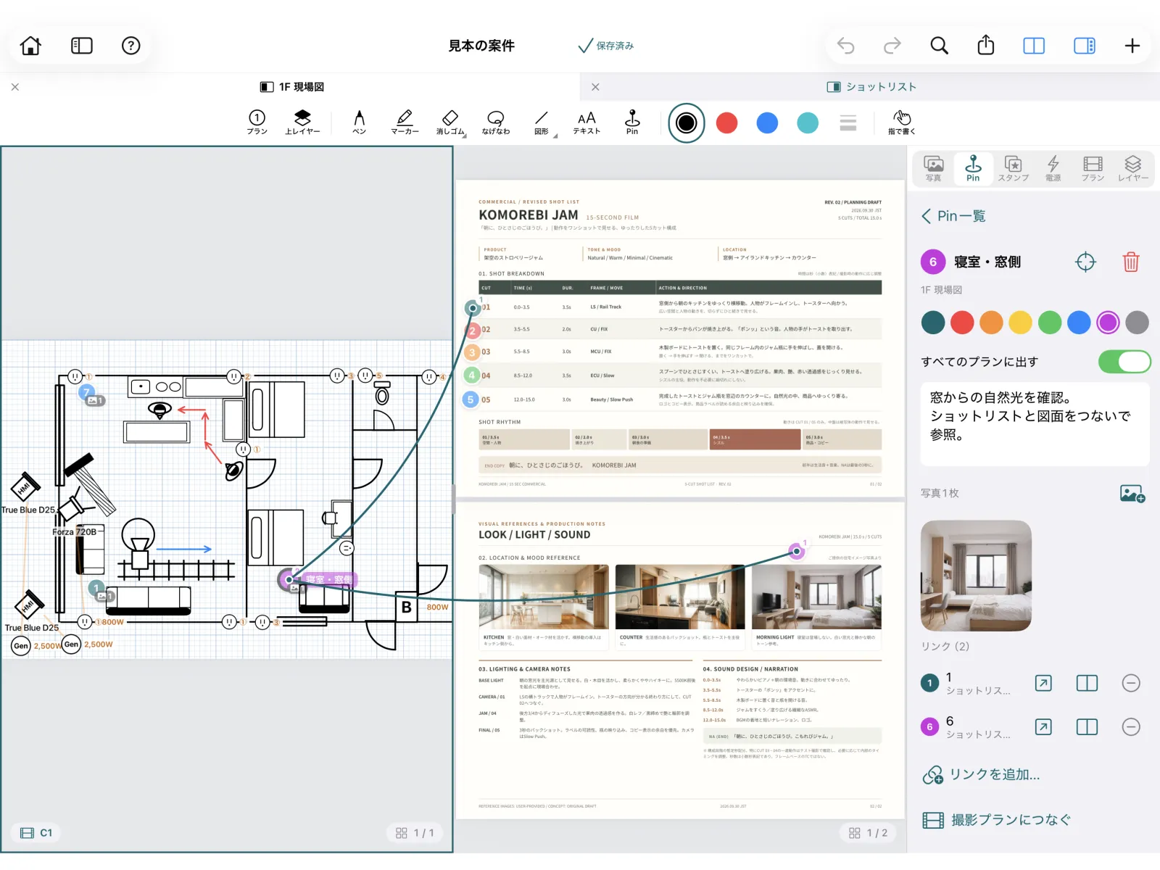Switch to the スタンプ panel tab
The width and height of the screenshot is (1160, 870).
click(1013, 168)
